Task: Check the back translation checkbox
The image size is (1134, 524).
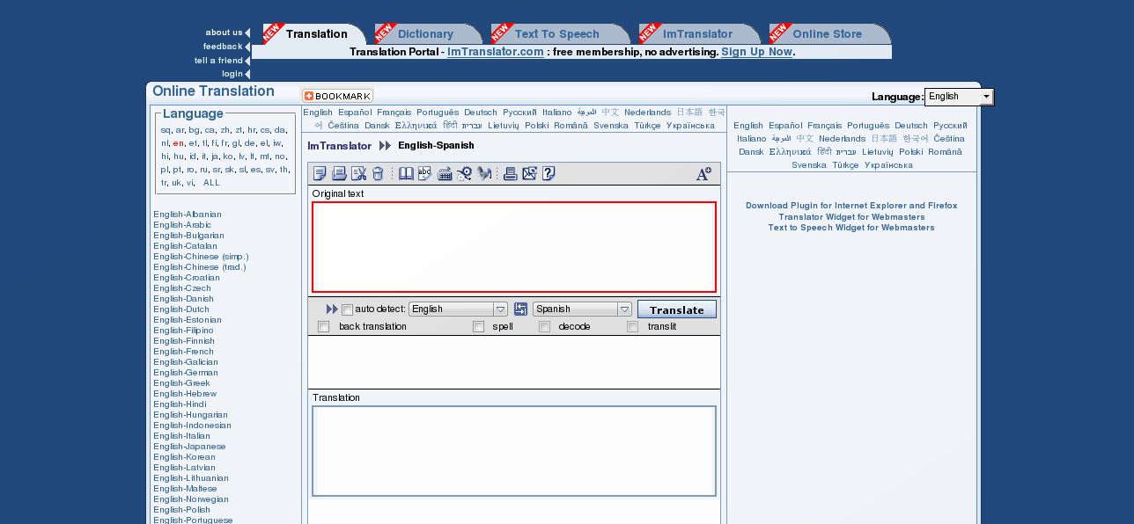Action: pos(323,327)
